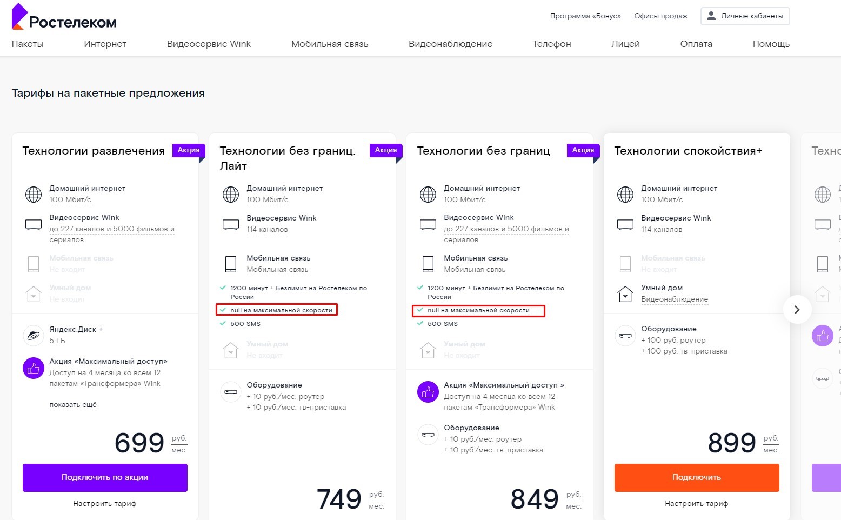Open Мобильная связь menu item

(330, 44)
